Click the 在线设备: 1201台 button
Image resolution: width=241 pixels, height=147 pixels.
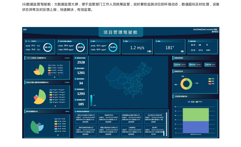tap(180, 65)
